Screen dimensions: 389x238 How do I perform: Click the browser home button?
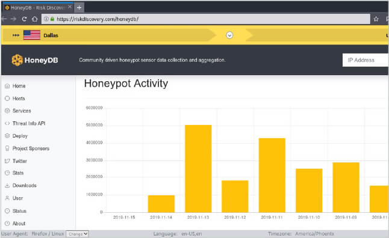click(35, 19)
